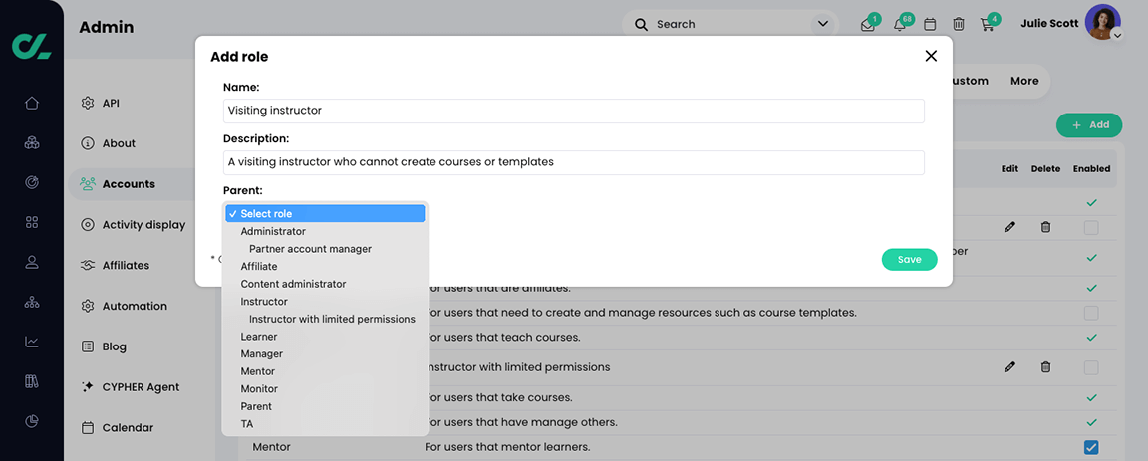Enable the checkbox for the course templates role row

click(1091, 314)
